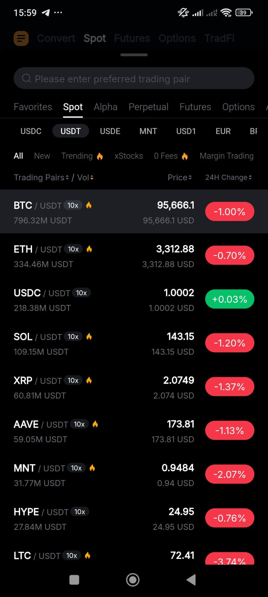Tap Android back triangle navigation button

[x=191, y=579]
